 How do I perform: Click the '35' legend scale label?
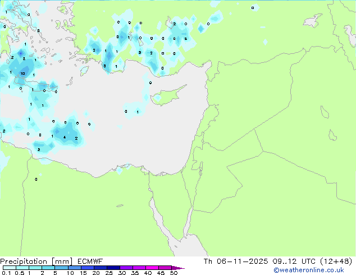tap(135, 273)
